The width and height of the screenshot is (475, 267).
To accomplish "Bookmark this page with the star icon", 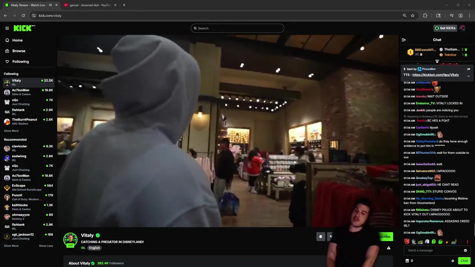I will point(413,16).
